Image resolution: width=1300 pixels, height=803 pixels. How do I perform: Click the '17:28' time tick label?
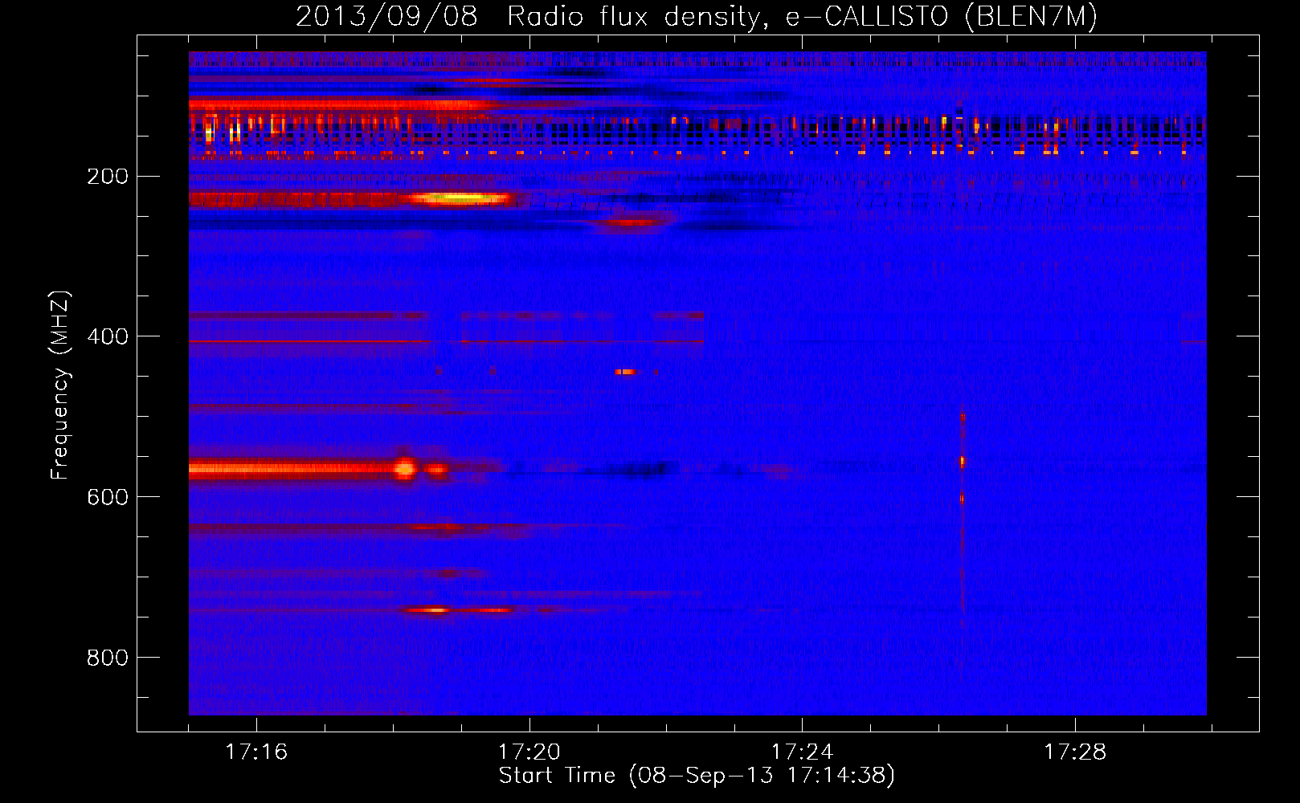[1075, 752]
